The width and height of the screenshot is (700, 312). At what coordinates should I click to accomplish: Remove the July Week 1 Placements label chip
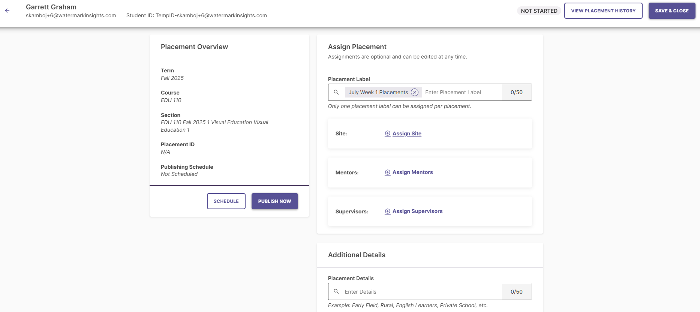tap(415, 92)
